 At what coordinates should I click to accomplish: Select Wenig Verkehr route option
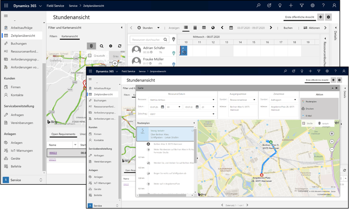(165, 134)
